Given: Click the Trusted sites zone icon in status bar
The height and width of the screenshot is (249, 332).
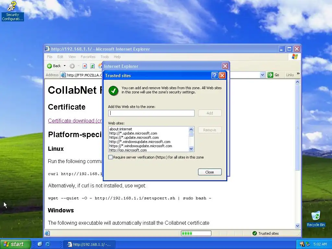Looking at the screenshot, I should coord(255,233).
